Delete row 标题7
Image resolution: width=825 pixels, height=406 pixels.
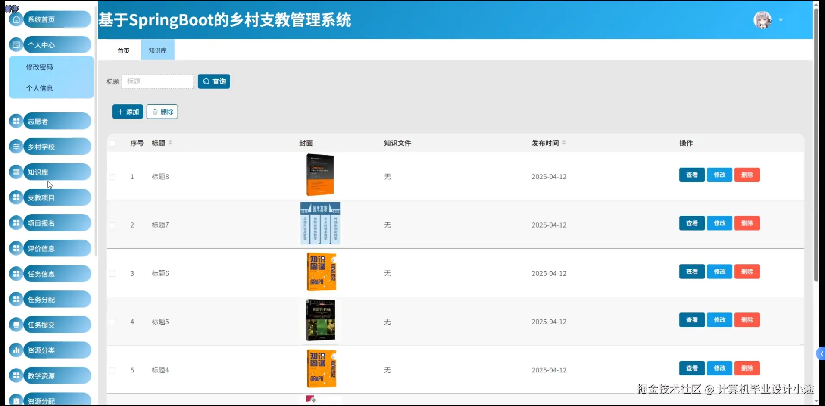pyautogui.click(x=747, y=223)
